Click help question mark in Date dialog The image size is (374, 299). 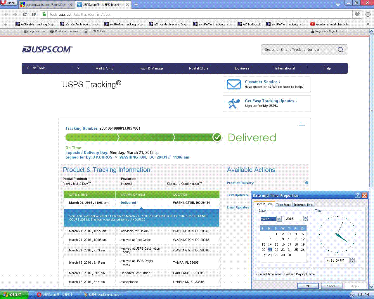click(x=358, y=195)
